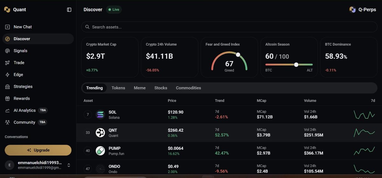Switch to the Trending tab
This screenshot has height=178, width=382.
click(95, 88)
